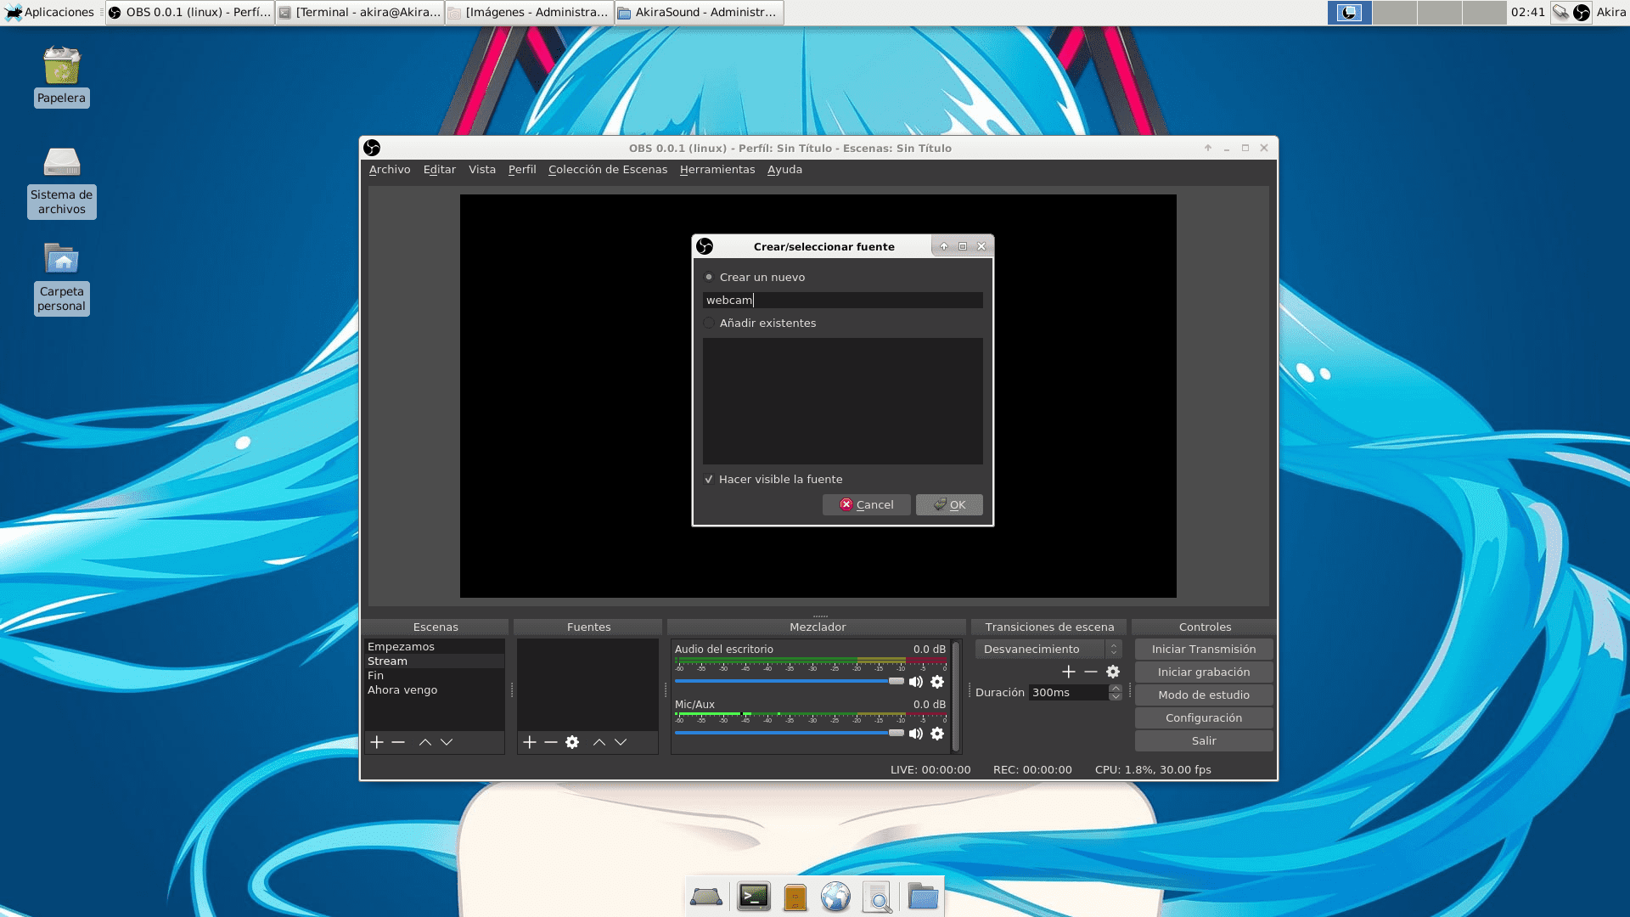
Task: Move source down with the down arrow icon
Action: (621, 742)
